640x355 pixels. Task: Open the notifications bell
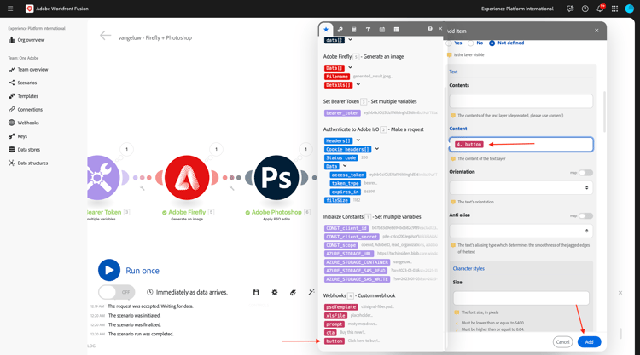(600, 9)
